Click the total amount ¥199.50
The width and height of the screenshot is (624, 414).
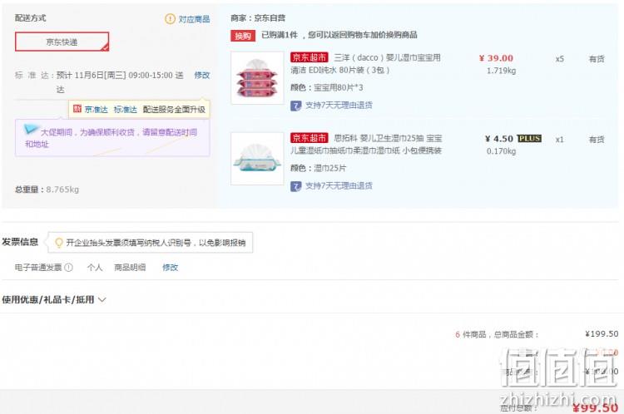pyautogui.click(x=602, y=334)
